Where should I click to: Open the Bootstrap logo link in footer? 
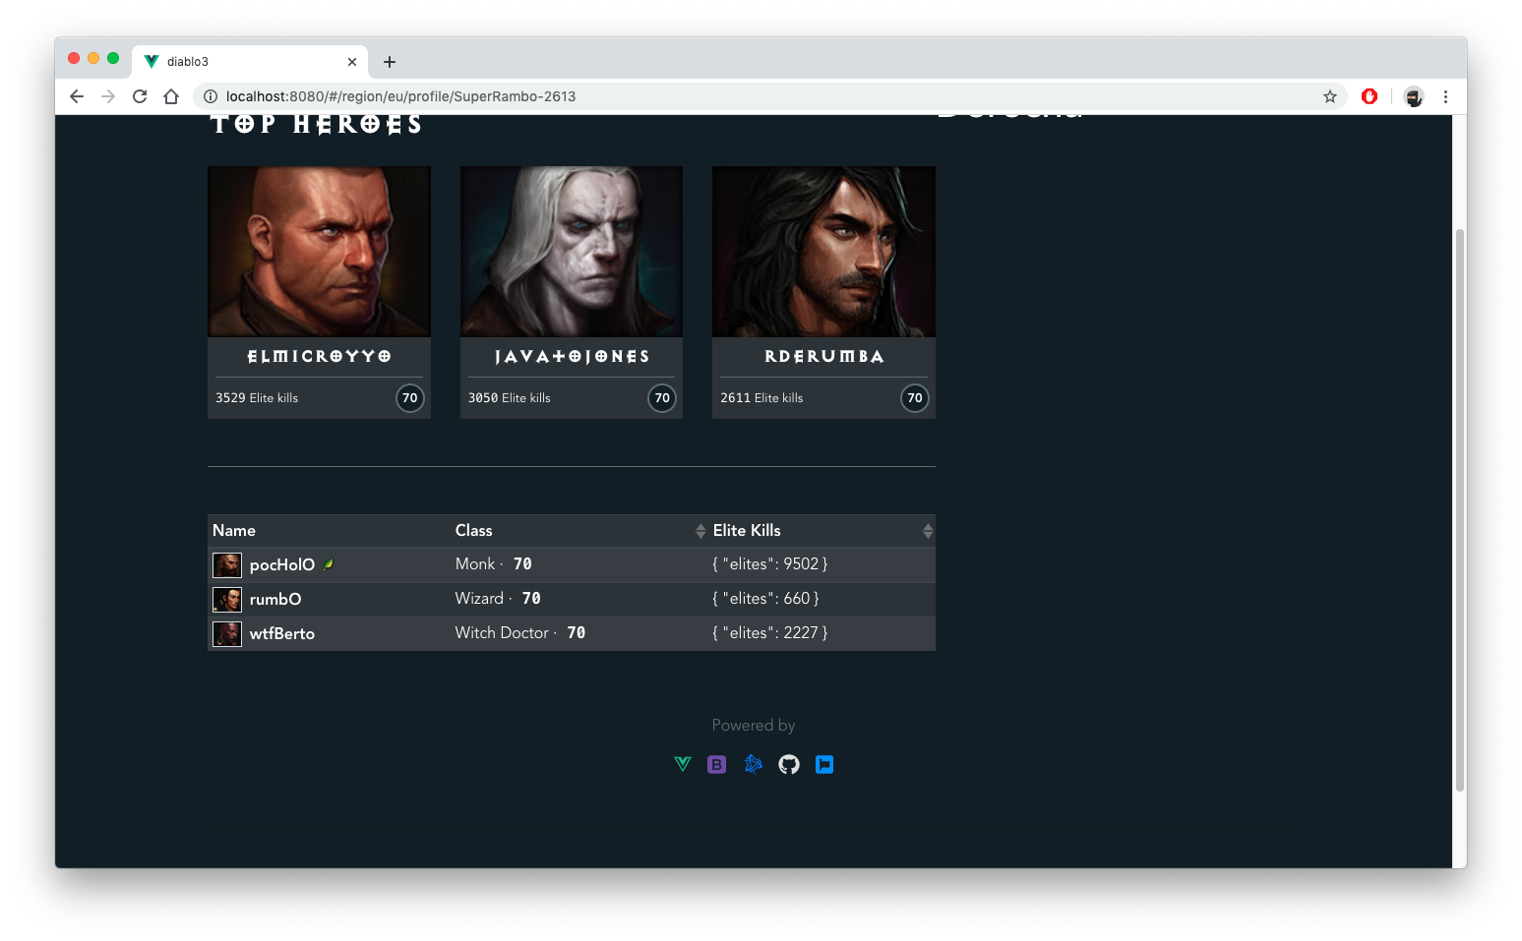pyautogui.click(x=717, y=764)
